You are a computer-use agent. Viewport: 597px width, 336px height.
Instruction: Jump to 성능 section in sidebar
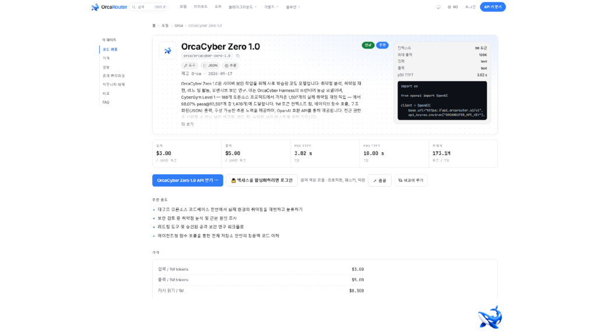click(x=106, y=67)
